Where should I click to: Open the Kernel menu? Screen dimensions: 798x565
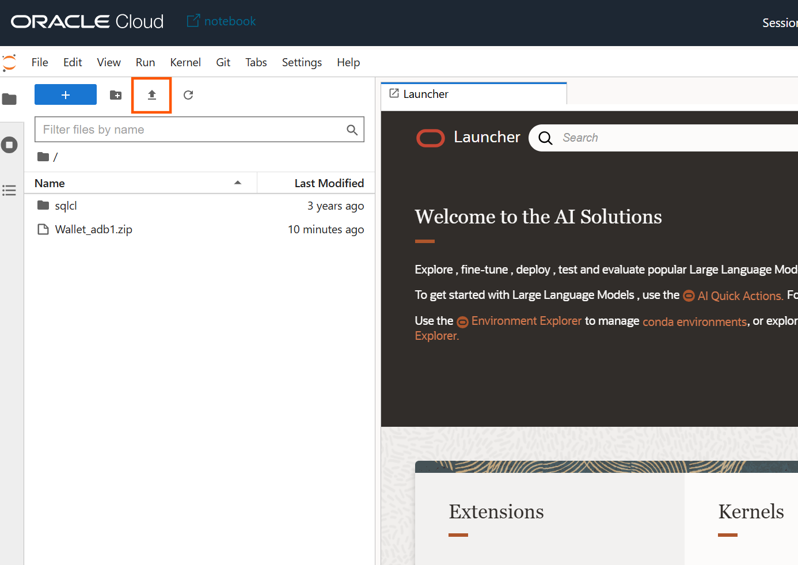tap(185, 62)
